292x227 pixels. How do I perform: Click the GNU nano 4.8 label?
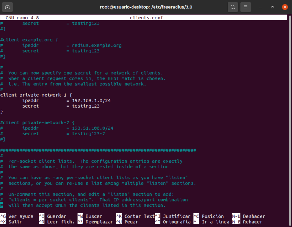pos(22,18)
